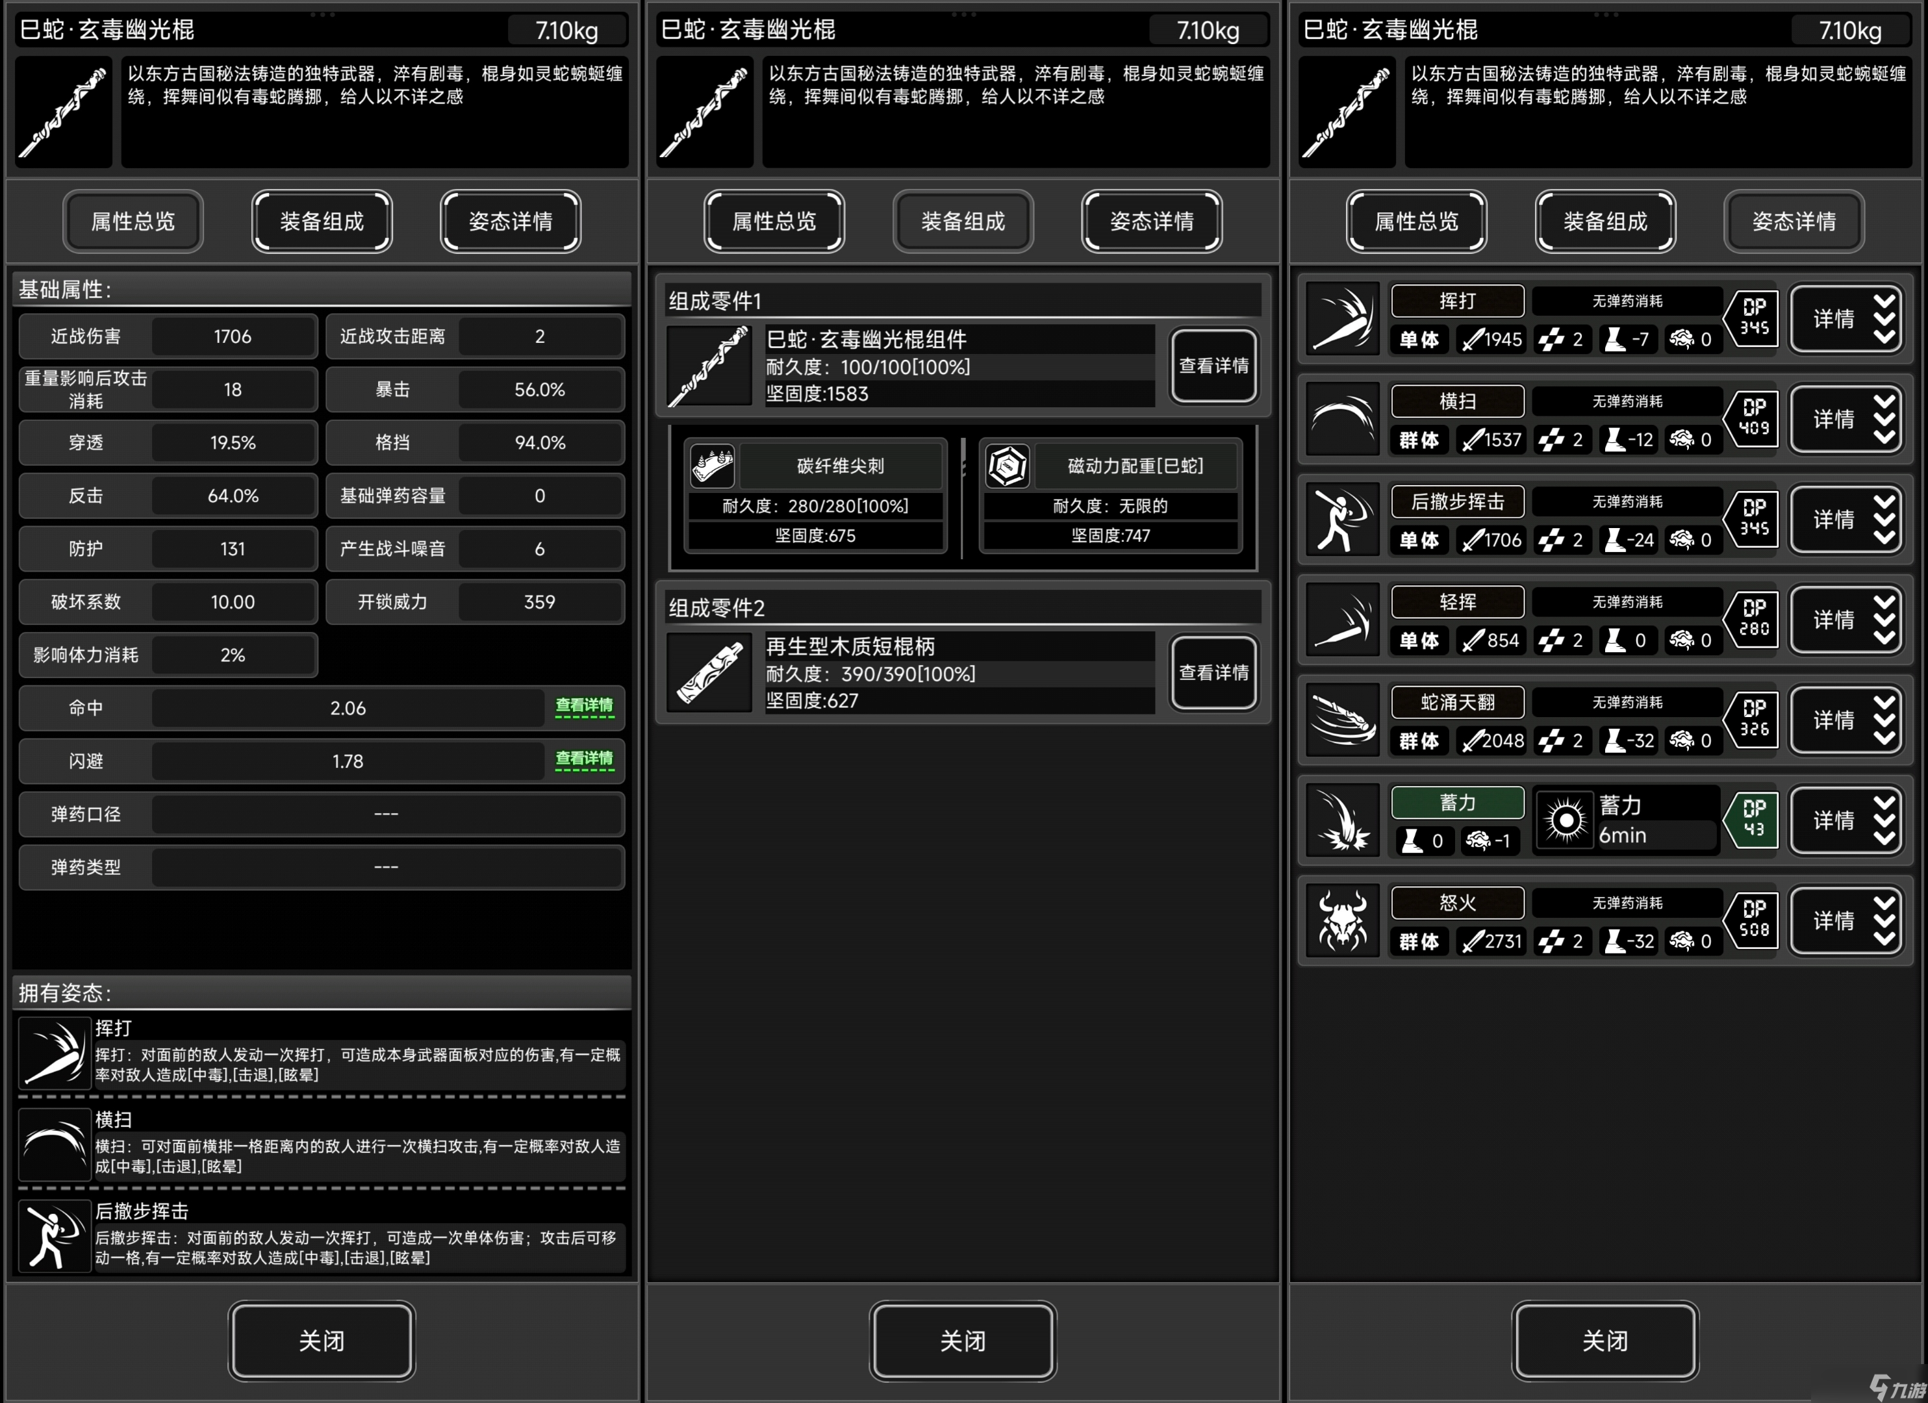Click the 横扫 sweep stance icon in right panel

(x=1342, y=419)
